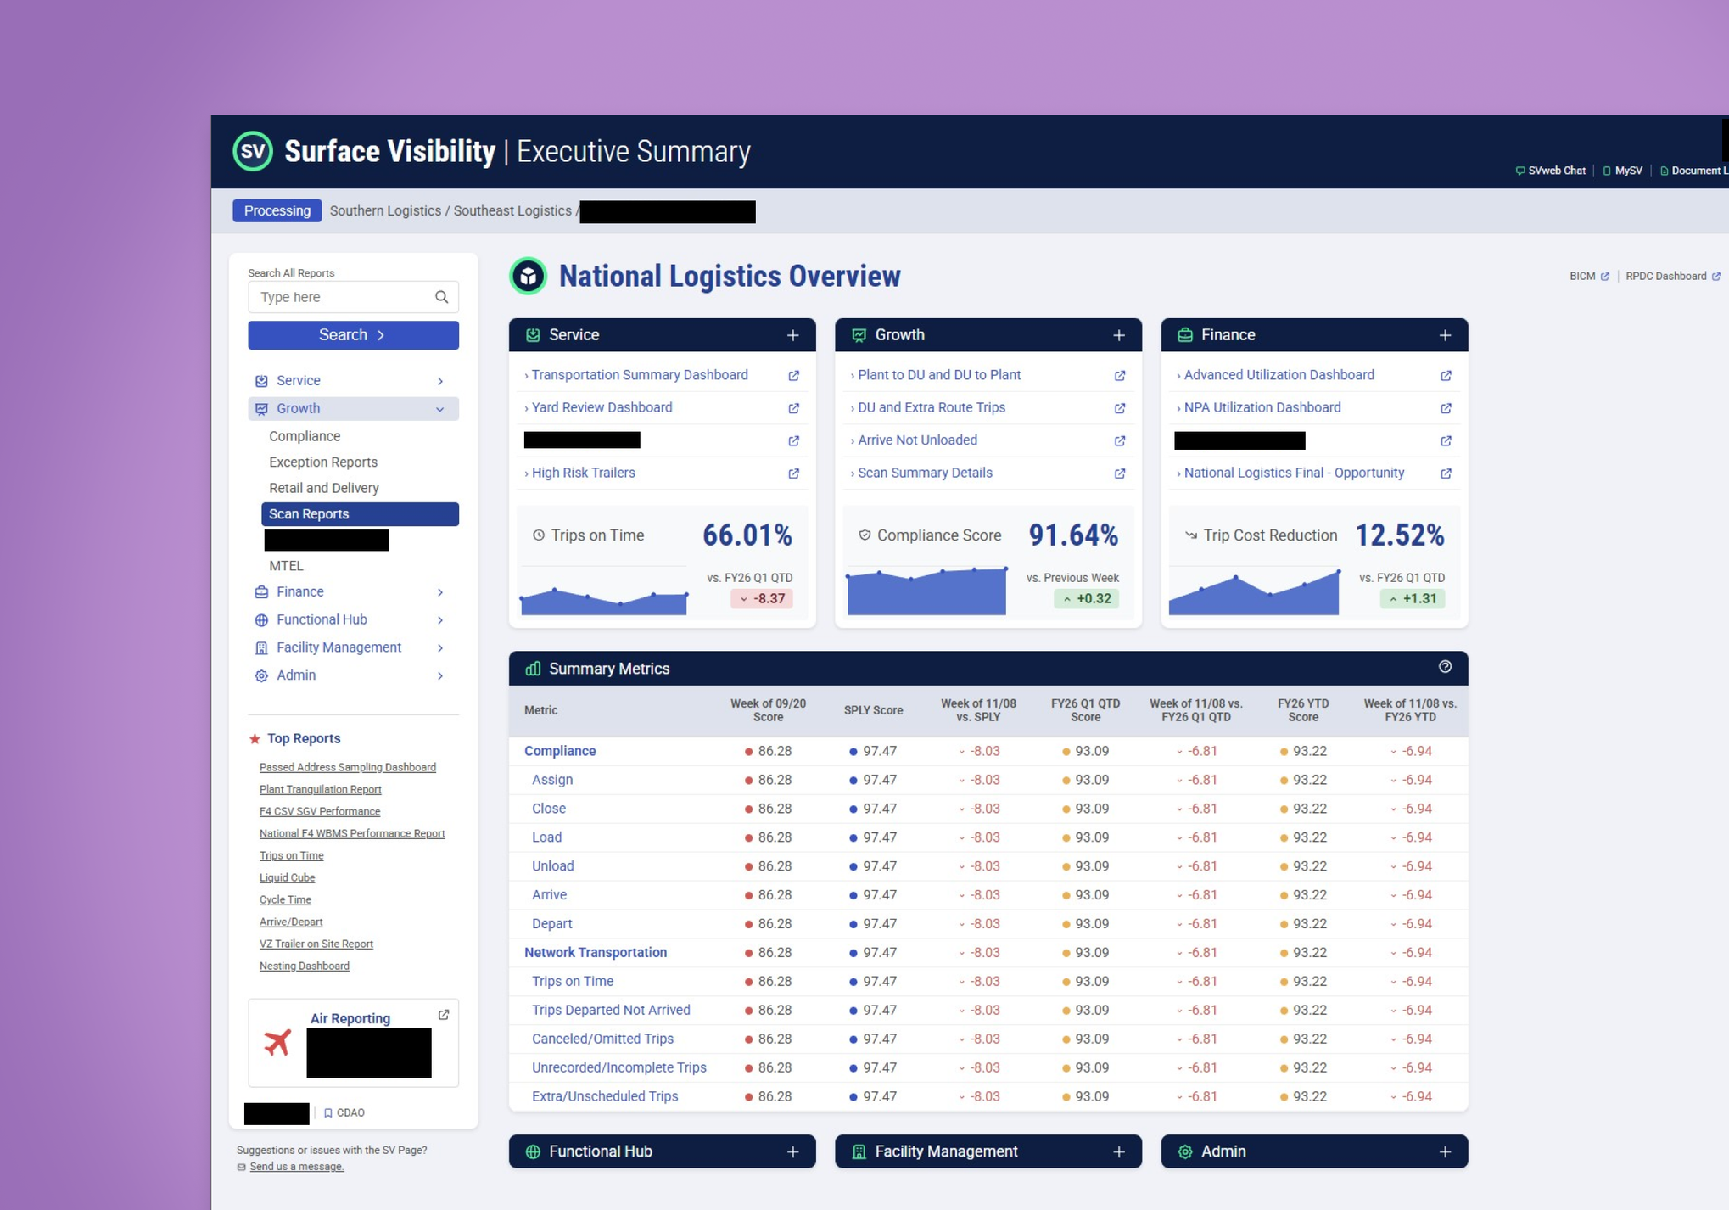Click inside the Type here search field

(339, 296)
